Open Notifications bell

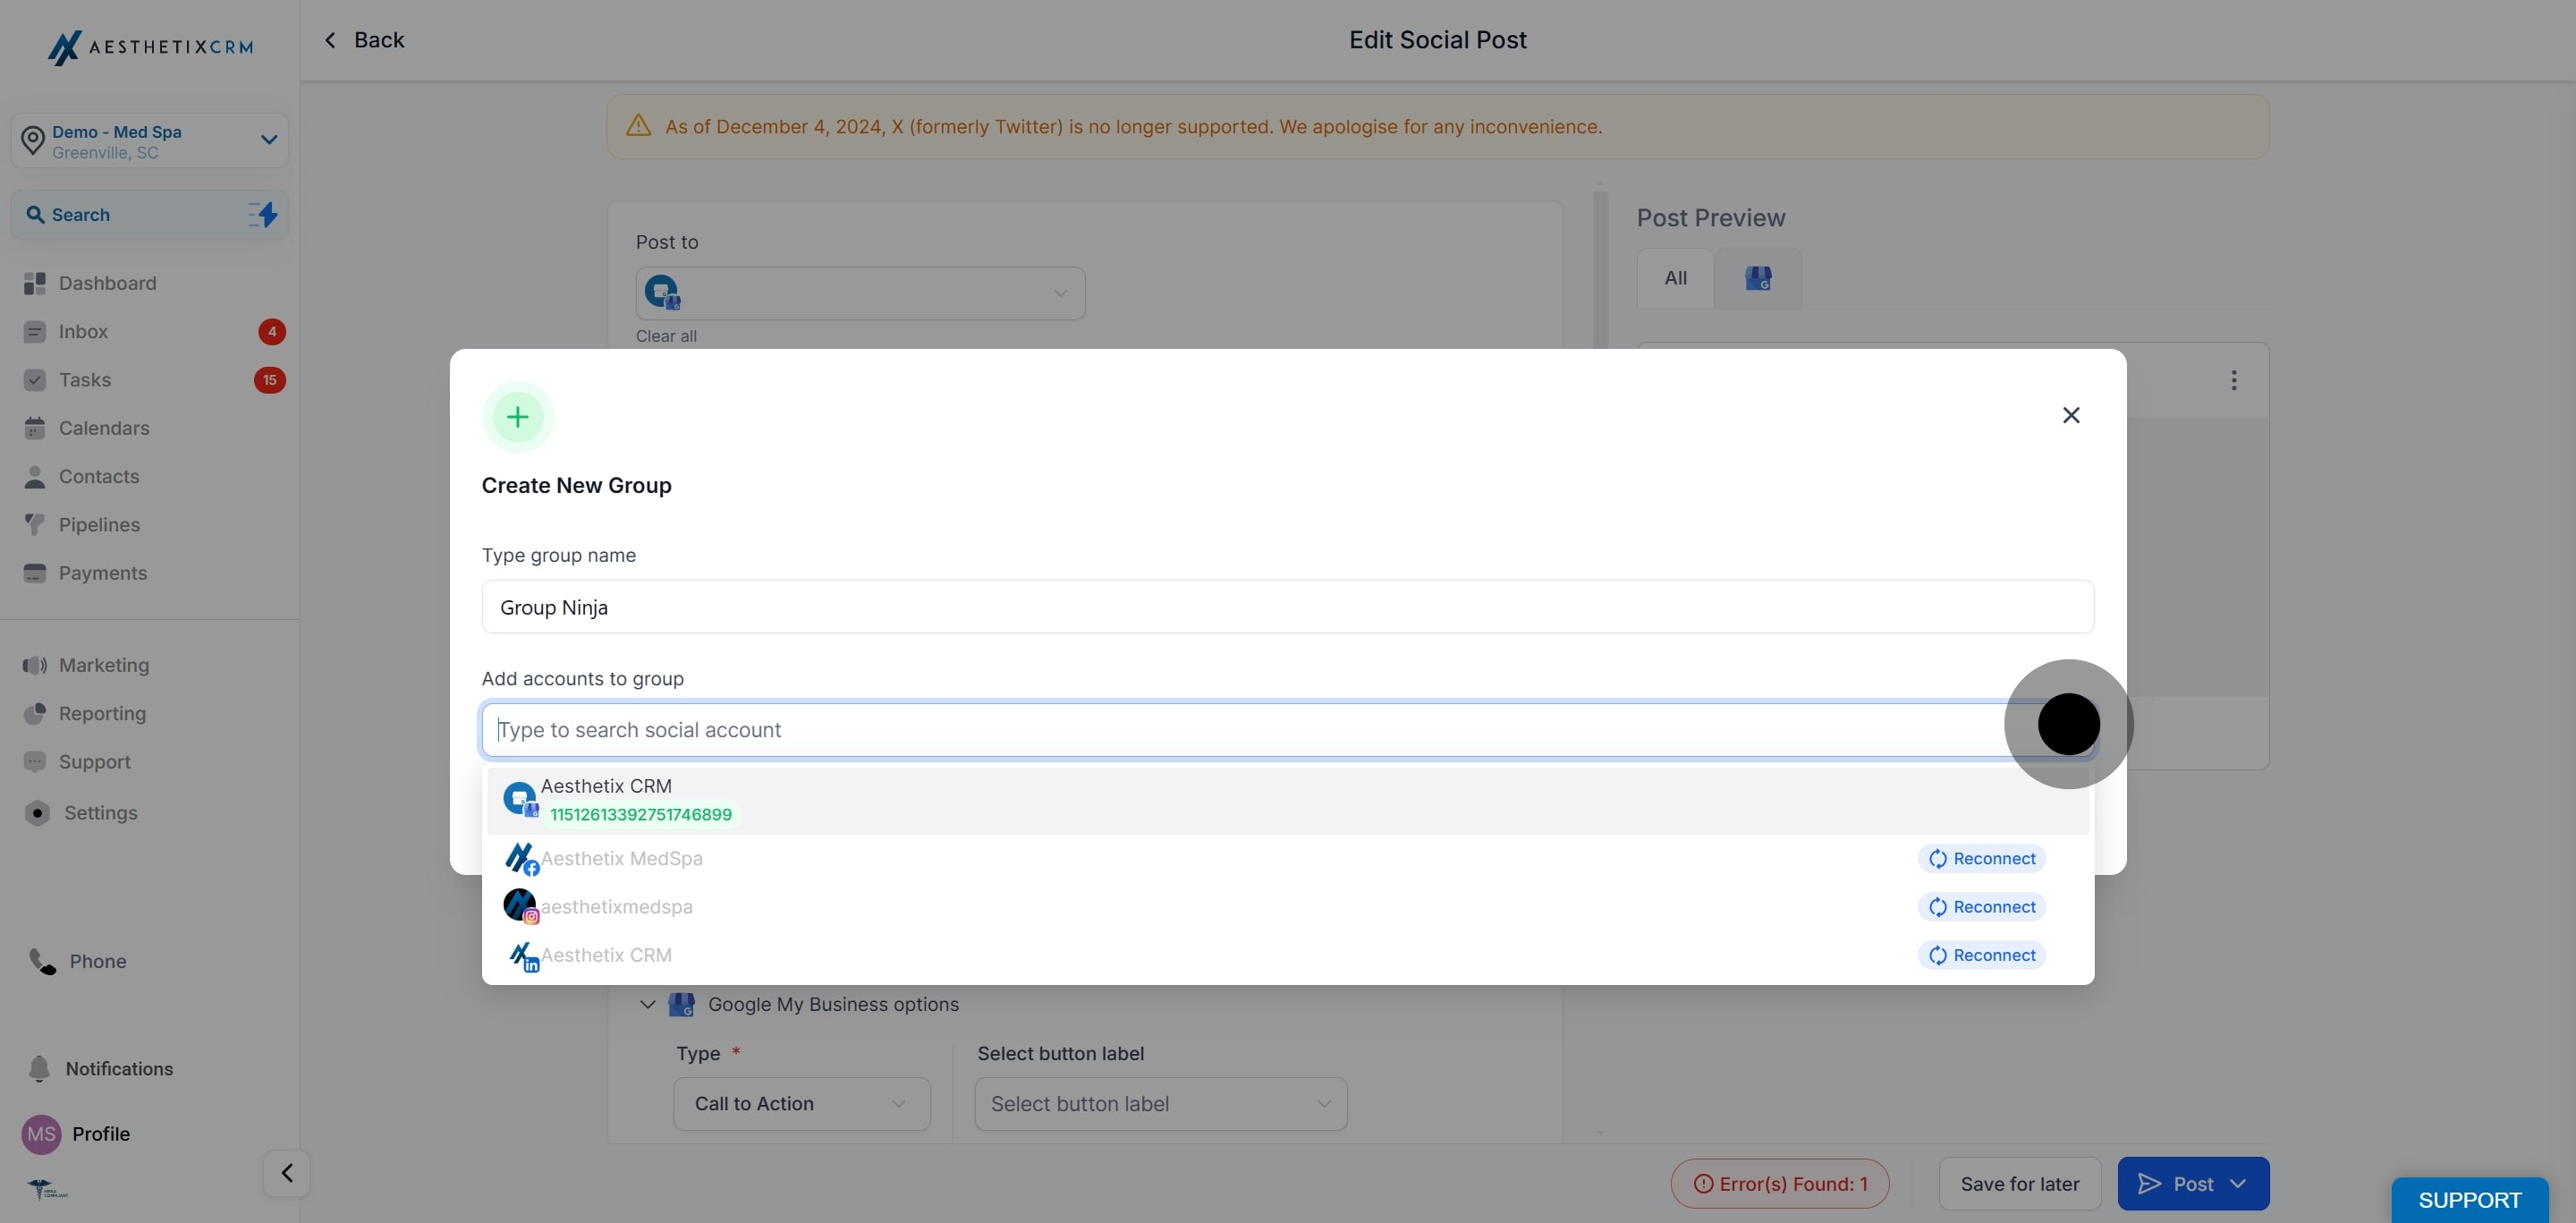[39, 1069]
